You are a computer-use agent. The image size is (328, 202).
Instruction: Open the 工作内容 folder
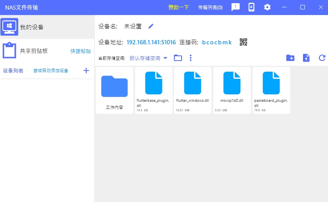tap(114, 90)
